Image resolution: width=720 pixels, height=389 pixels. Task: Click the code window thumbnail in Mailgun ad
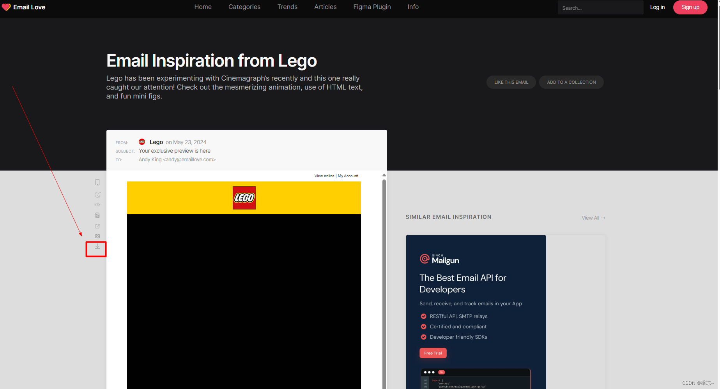476,378
